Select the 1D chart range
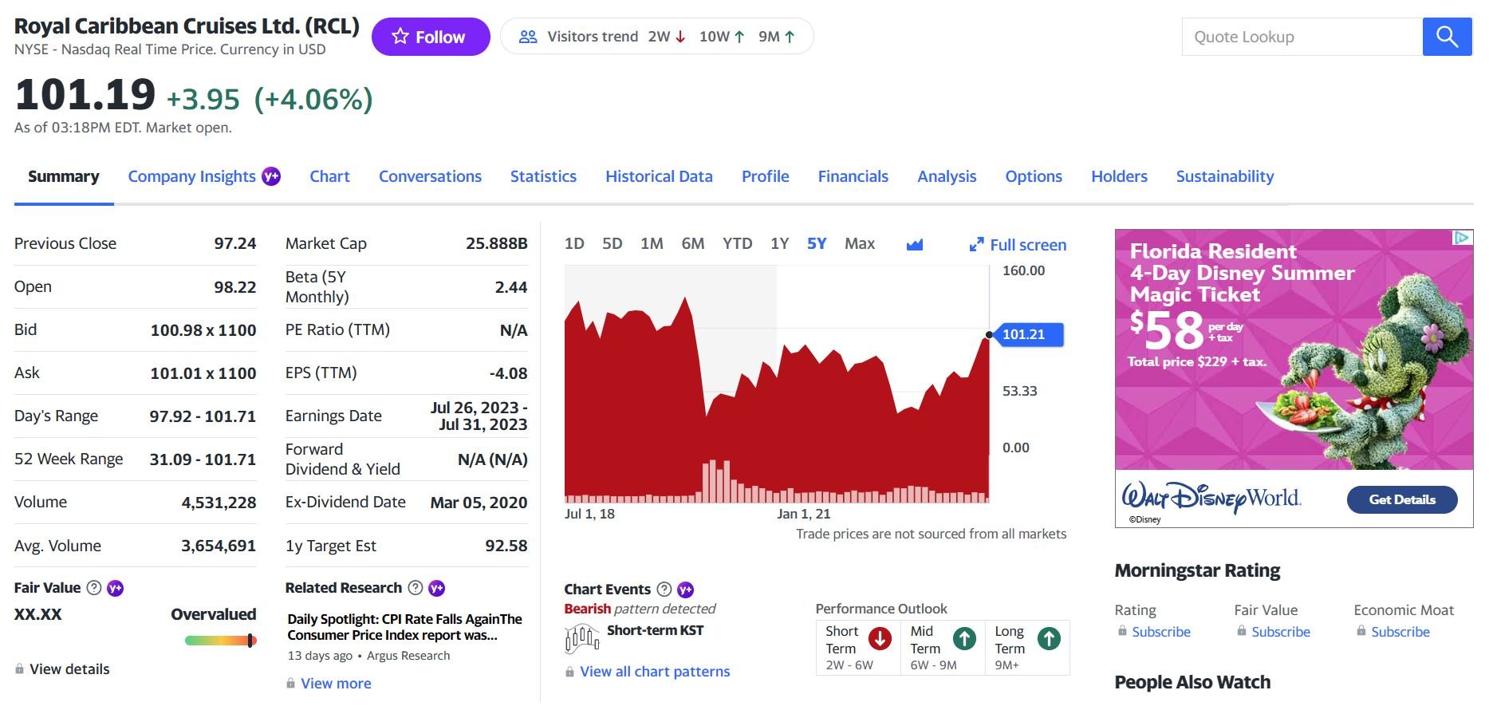The width and height of the screenshot is (1489, 706). pos(574,244)
